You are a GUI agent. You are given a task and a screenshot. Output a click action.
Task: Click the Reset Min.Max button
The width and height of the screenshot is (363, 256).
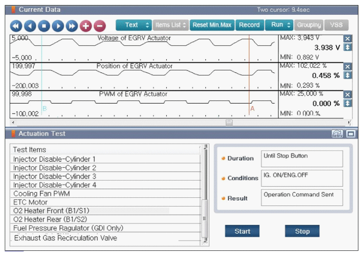pyautogui.click(x=212, y=24)
